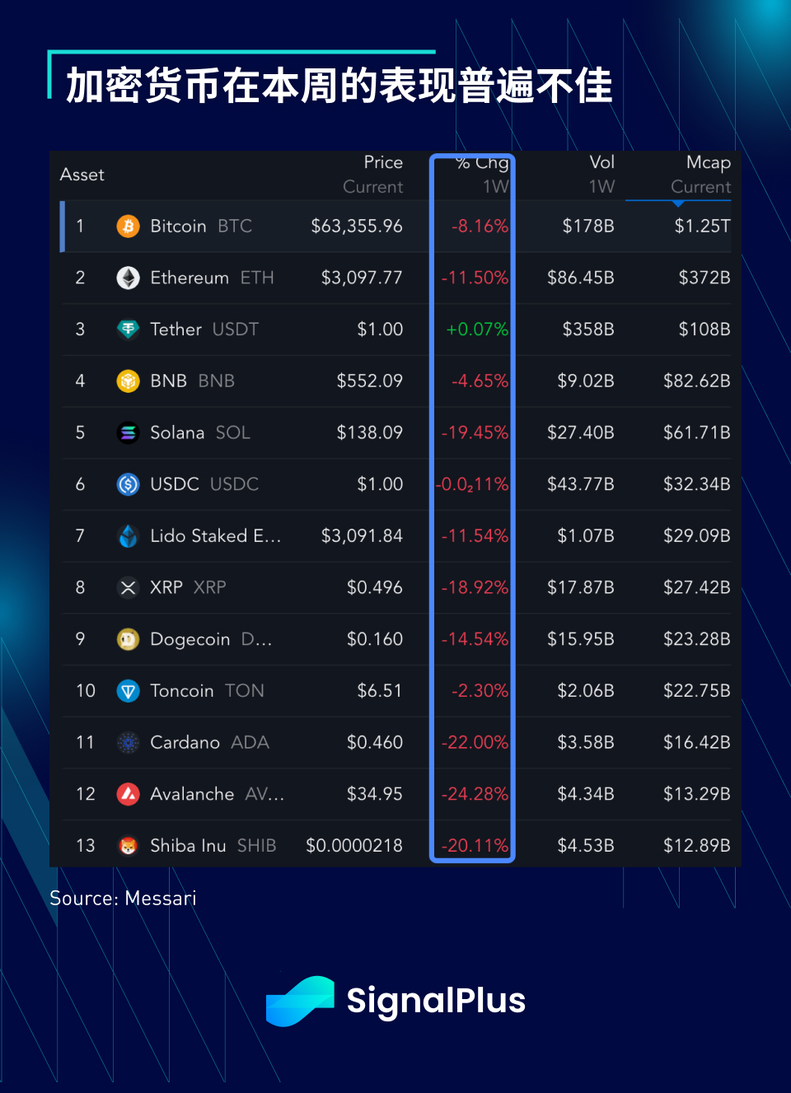Viewport: 791px width, 1093px height.
Task: Sort by Price Current column header
Action: (x=373, y=175)
